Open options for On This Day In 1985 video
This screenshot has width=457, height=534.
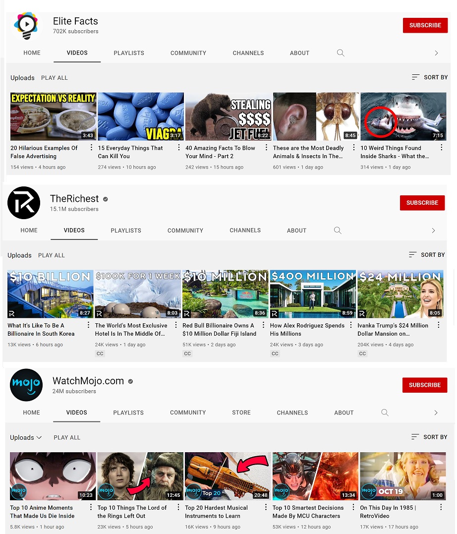(441, 507)
